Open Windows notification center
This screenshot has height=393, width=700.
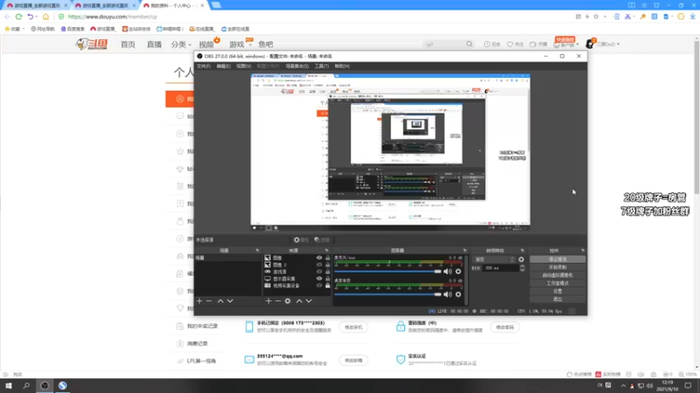coord(688,385)
